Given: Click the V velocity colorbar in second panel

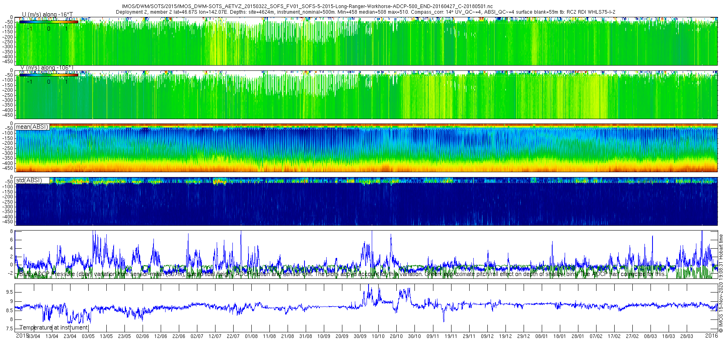Looking at the screenshot, I should (49, 75).
